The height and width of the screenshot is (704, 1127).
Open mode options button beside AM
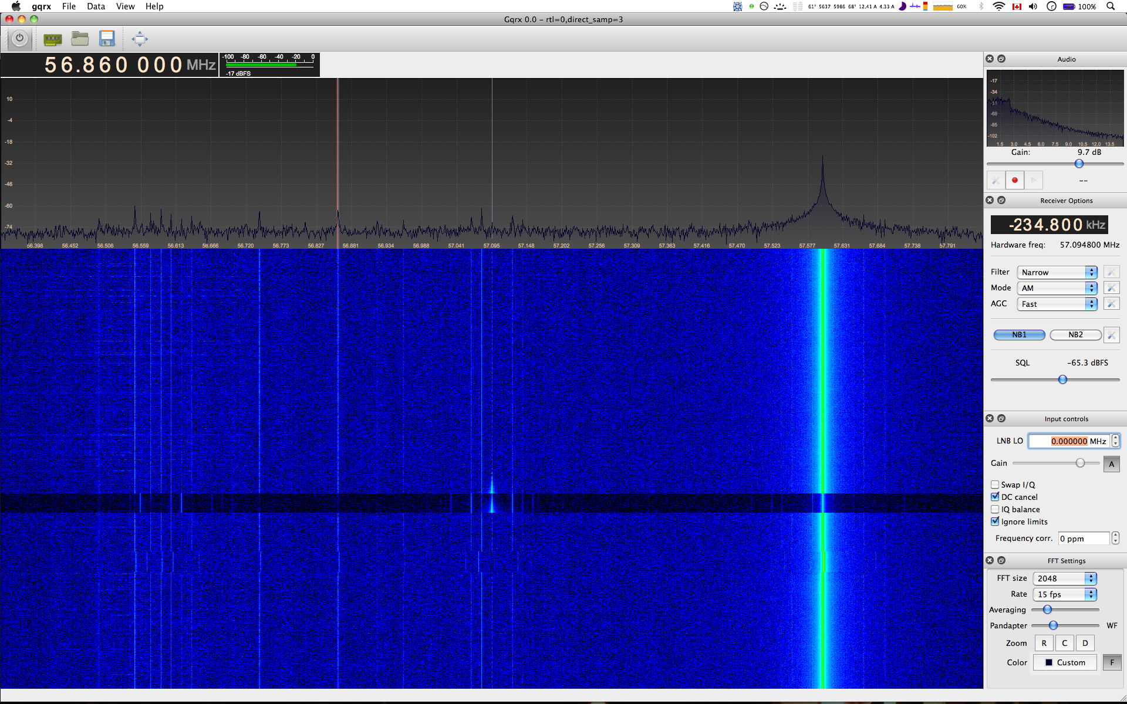tap(1111, 288)
